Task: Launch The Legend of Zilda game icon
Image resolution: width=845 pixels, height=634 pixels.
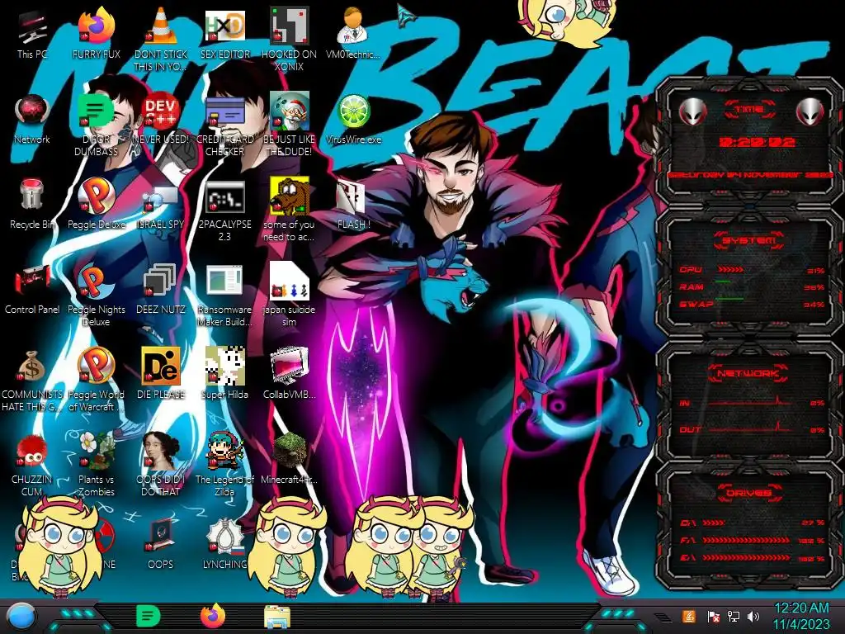Action: (224, 464)
